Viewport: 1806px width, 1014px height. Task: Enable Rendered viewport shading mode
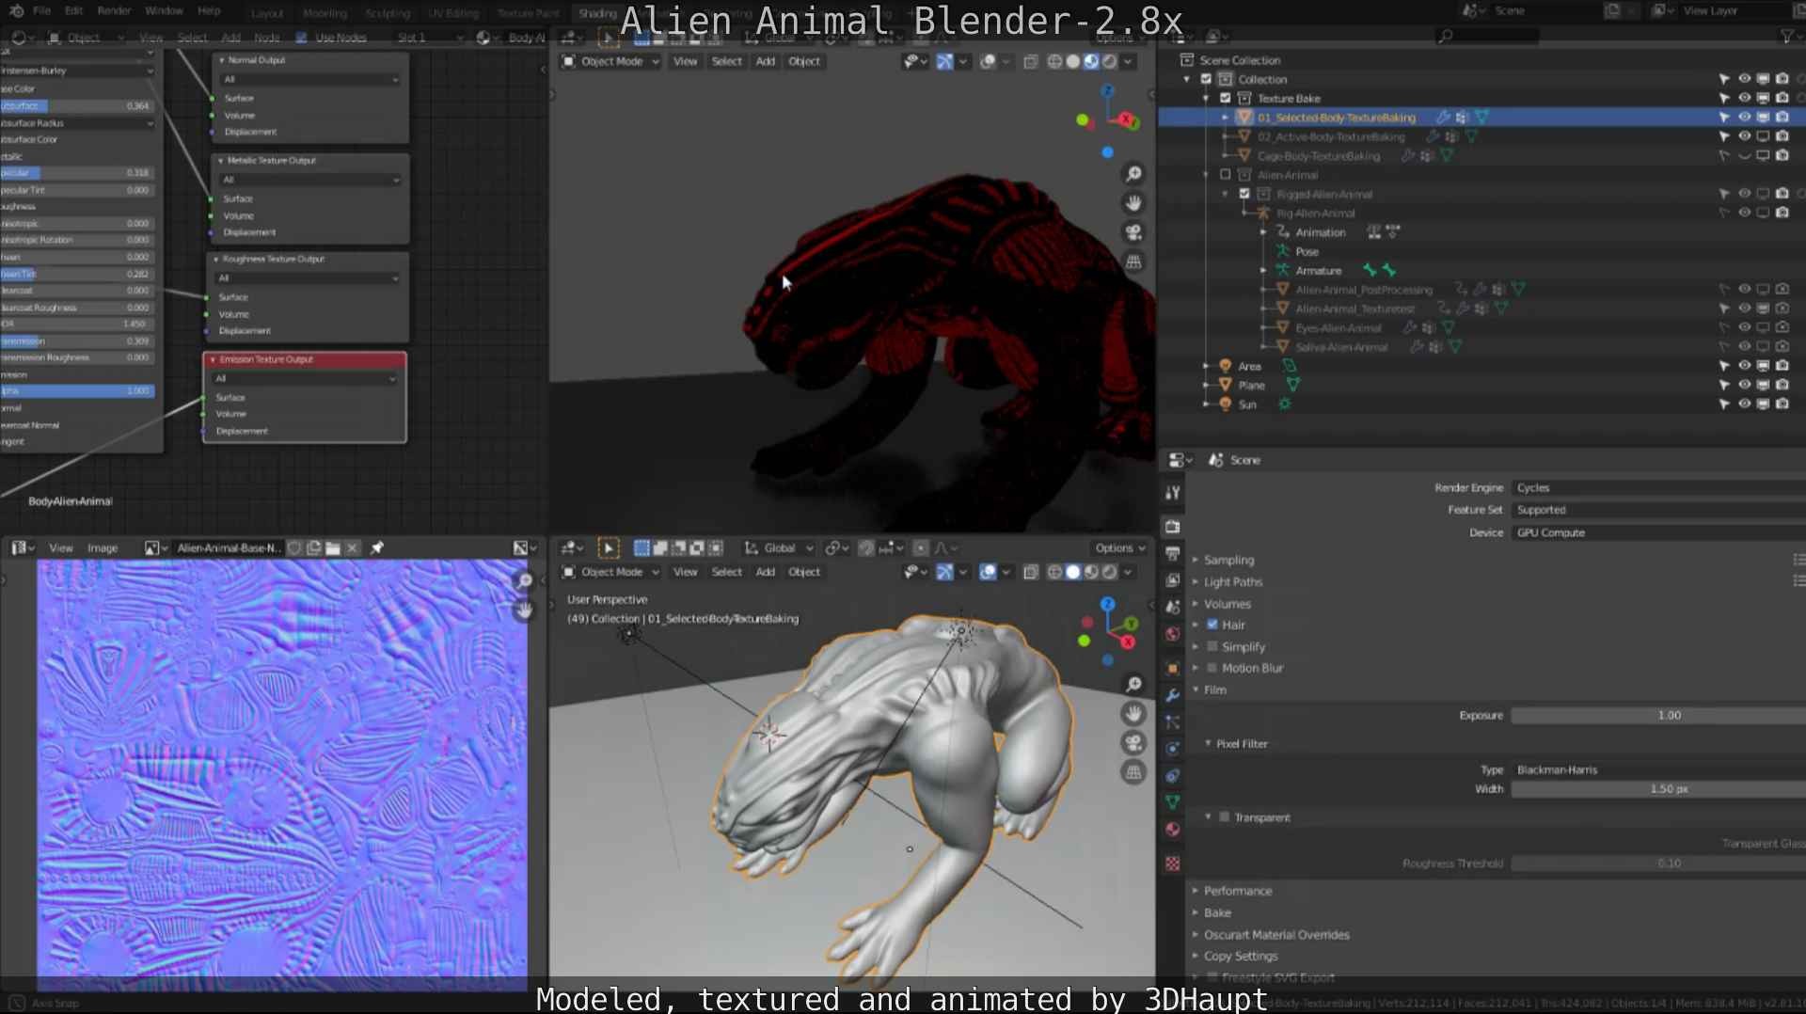pos(1109,572)
